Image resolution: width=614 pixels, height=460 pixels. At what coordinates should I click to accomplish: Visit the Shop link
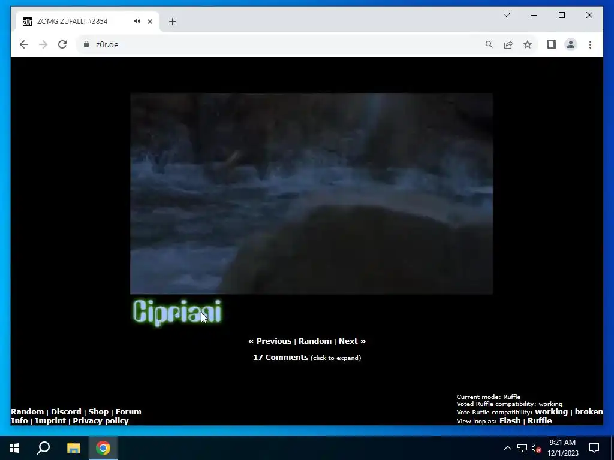point(98,411)
